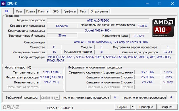The height and width of the screenshot is (111, 179).
Task: Click the Godavari code name value
Action: pos(62,26)
